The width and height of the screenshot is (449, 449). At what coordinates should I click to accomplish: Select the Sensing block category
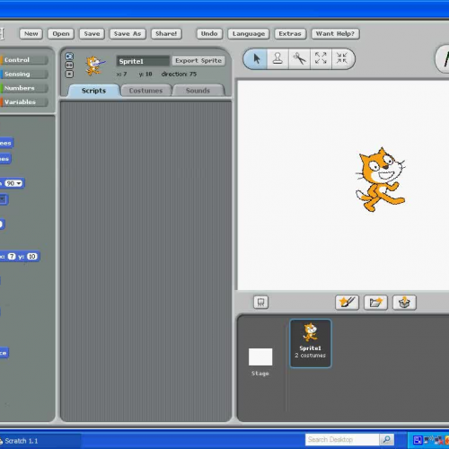(x=23, y=74)
